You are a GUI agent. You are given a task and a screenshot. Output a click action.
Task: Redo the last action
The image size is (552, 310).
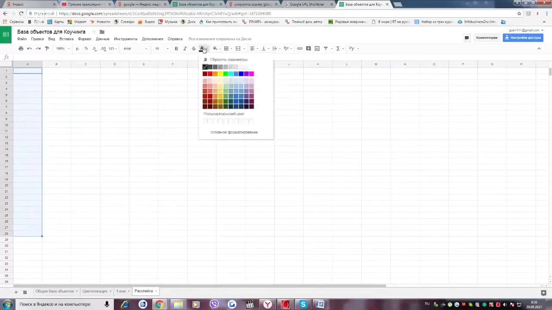(x=38, y=49)
